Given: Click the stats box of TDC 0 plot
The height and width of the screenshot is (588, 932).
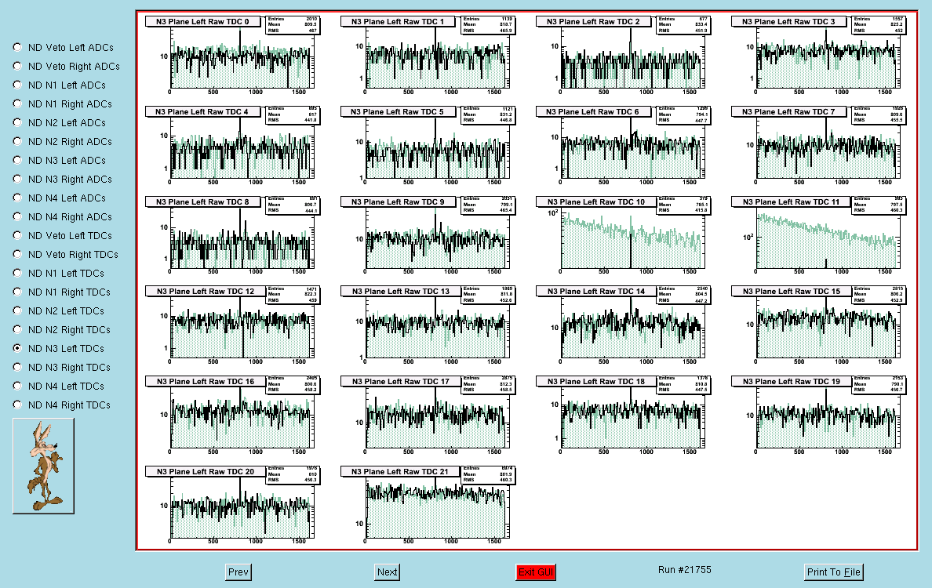Looking at the screenshot, I should 292,25.
